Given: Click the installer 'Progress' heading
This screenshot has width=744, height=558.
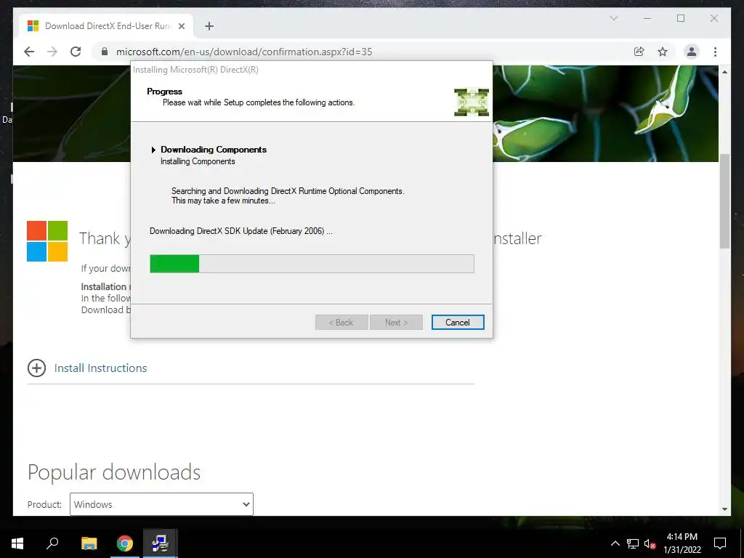Looking at the screenshot, I should (x=165, y=92).
